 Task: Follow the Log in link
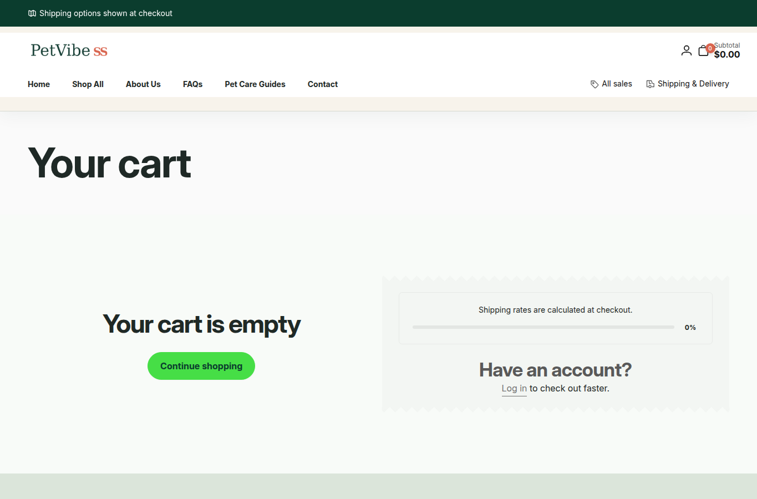coord(514,389)
